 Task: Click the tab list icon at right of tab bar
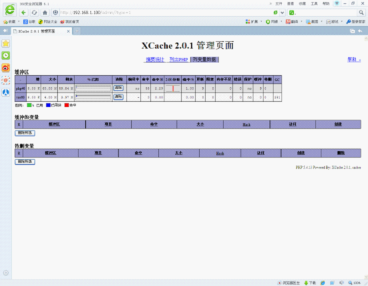click(352, 31)
